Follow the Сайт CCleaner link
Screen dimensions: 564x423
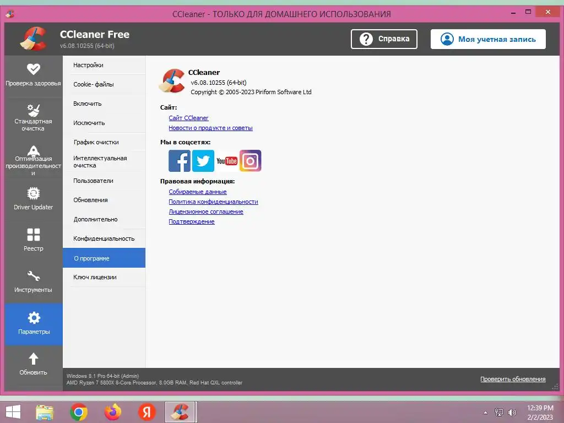pos(188,118)
